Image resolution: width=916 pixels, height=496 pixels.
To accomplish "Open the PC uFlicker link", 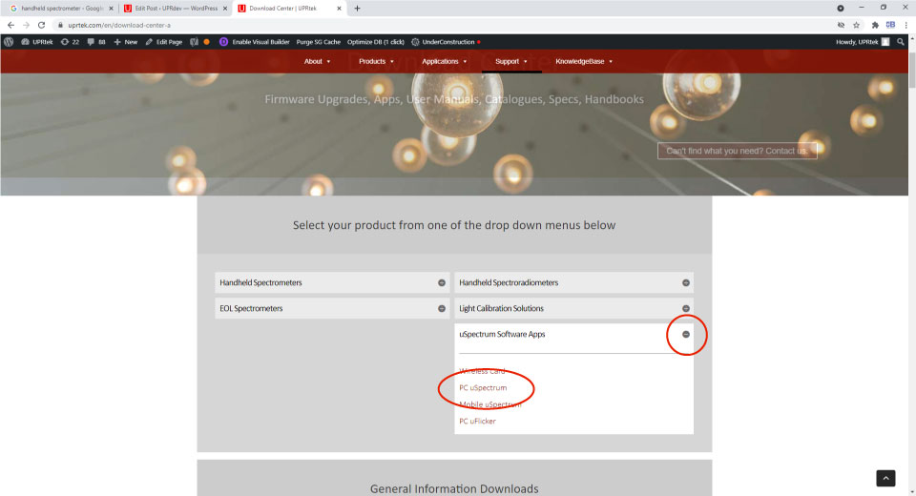I will point(477,422).
